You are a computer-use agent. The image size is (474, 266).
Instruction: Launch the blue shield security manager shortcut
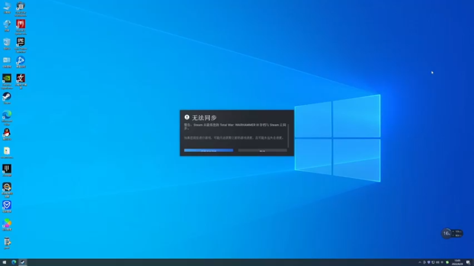(x=7, y=206)
